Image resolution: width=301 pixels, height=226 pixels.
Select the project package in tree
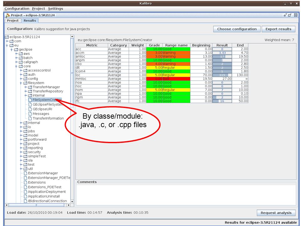[34, 144]
